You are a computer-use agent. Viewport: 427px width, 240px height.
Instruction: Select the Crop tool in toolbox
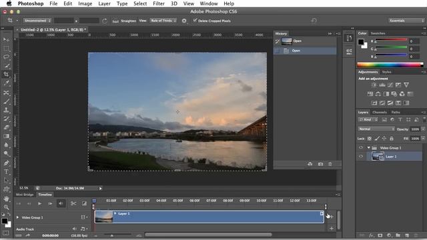pos(6,74)
